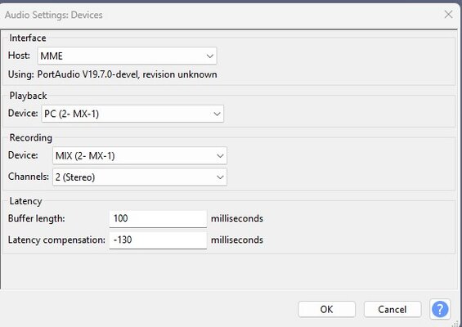Expand the Playback Device dropdown

coord(132,114)
